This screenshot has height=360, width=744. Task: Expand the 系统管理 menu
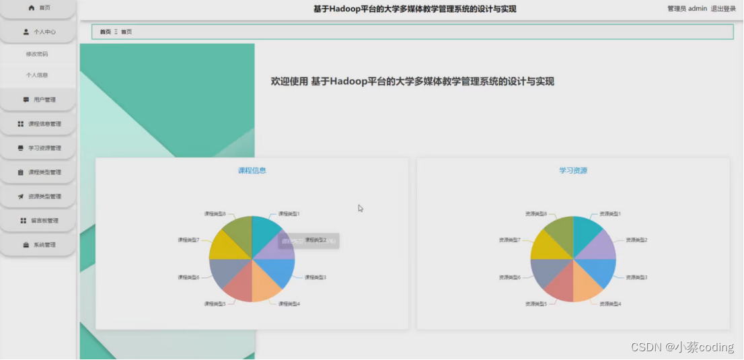pos(38,245)
